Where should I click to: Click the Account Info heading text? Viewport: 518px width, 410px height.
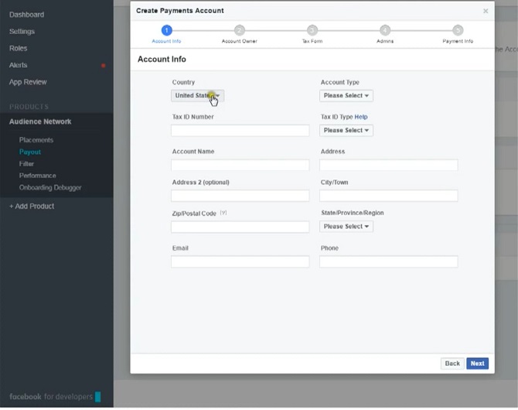[x=162, y=60]
